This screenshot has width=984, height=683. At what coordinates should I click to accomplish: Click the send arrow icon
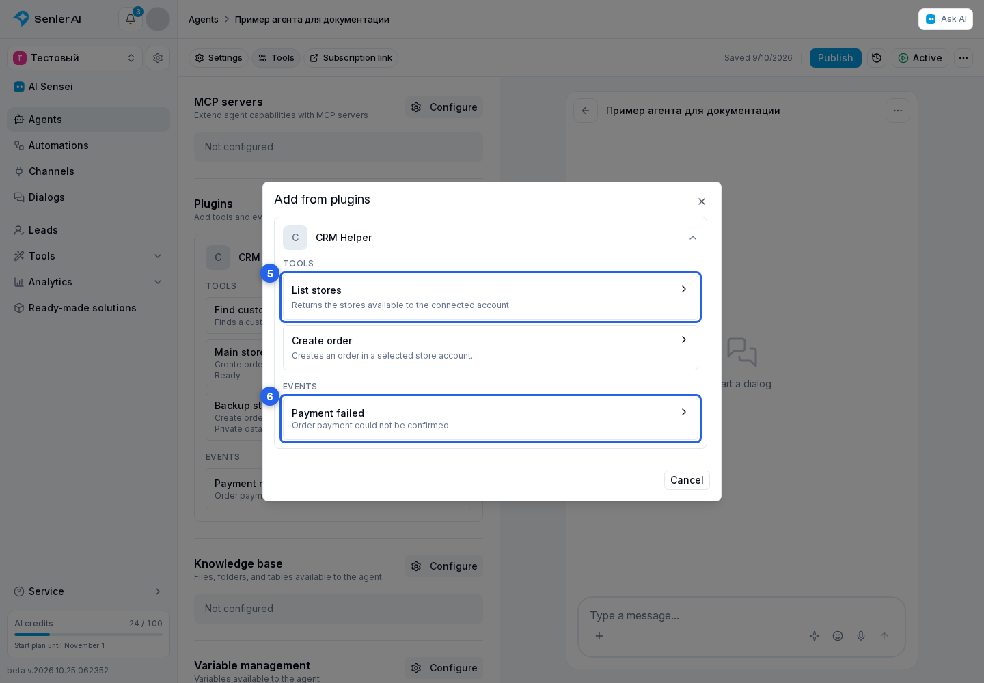coord(884,636)
